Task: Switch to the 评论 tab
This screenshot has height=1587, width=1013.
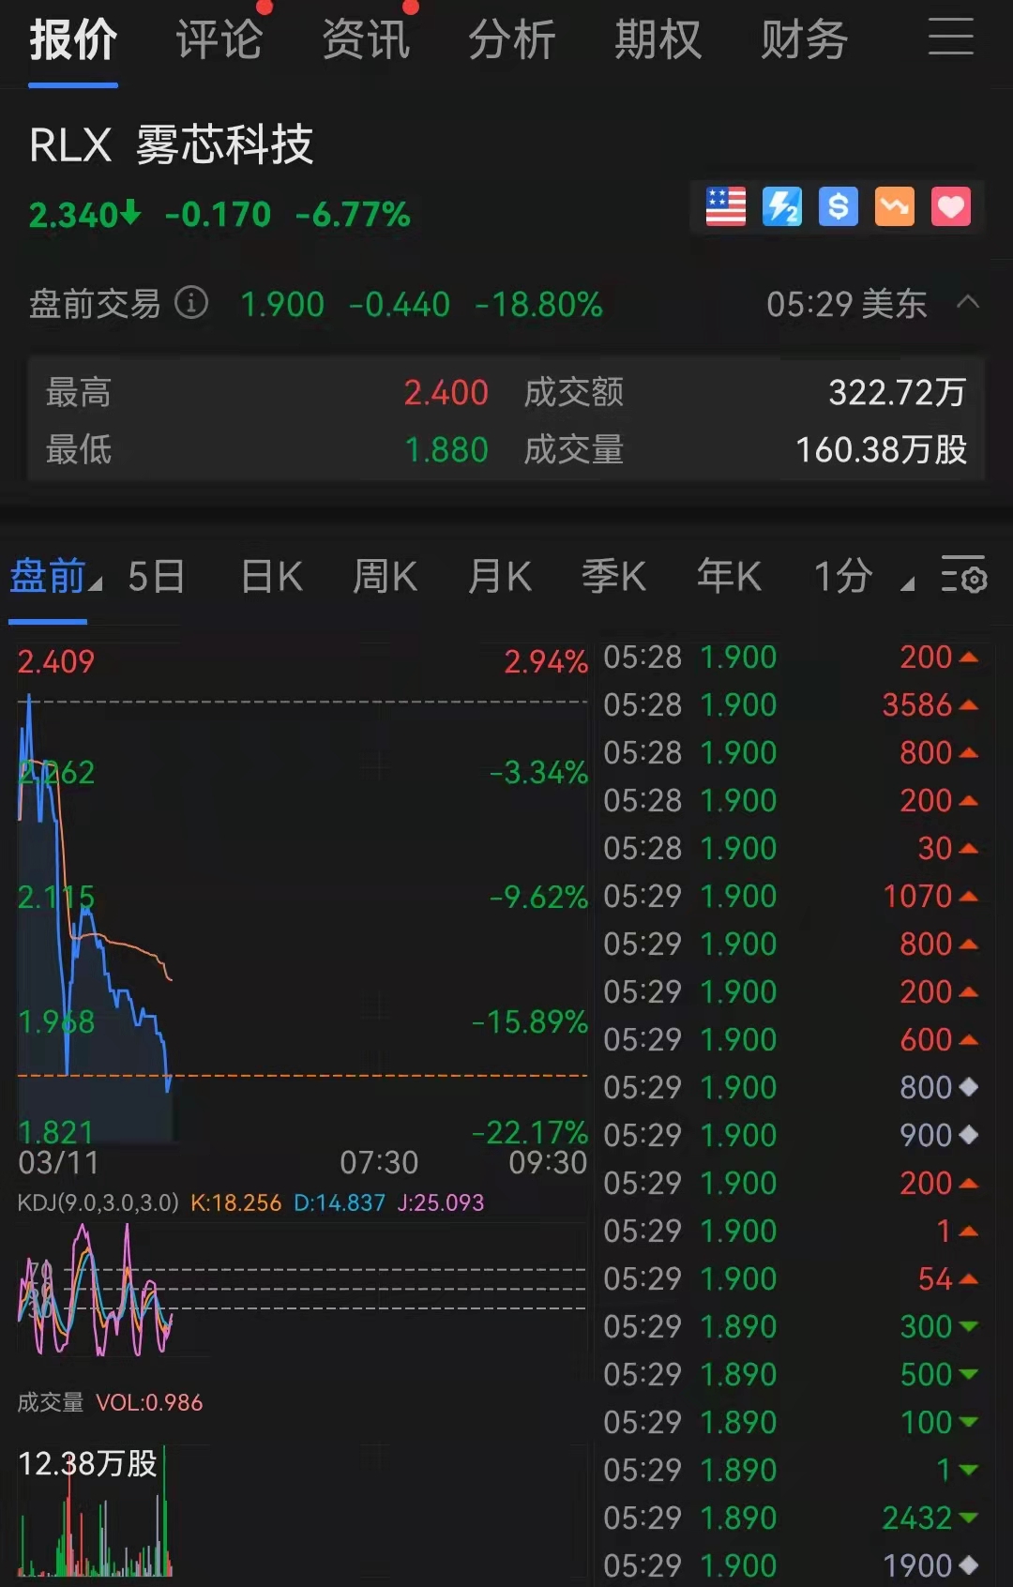Action: (219, 40)
